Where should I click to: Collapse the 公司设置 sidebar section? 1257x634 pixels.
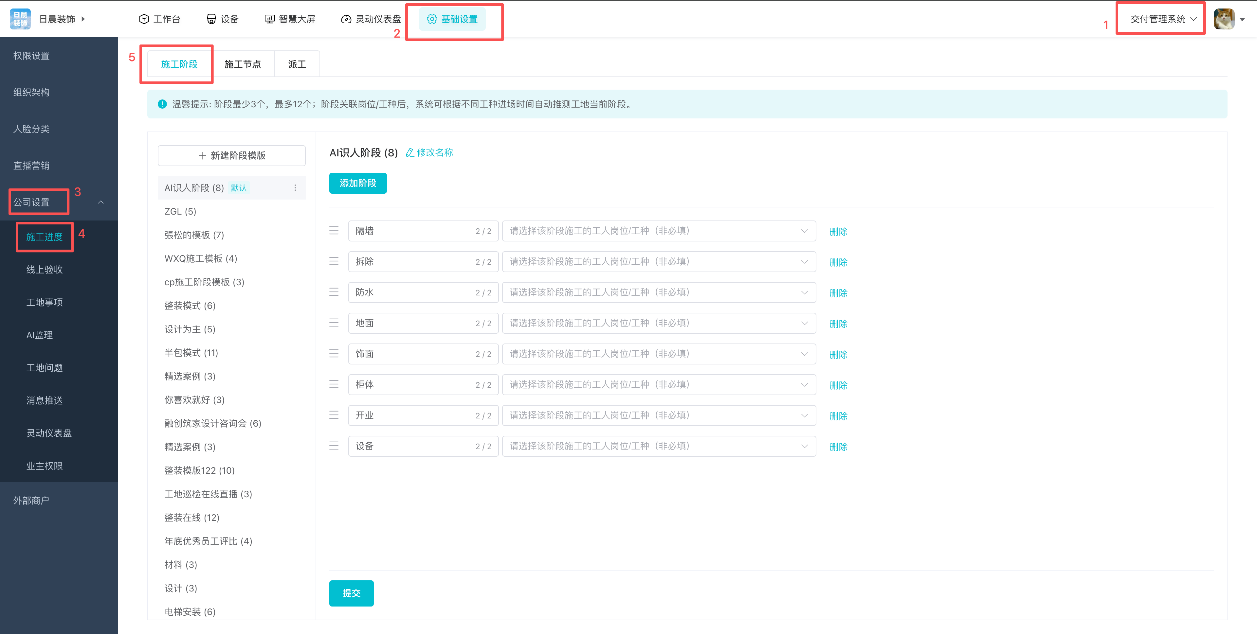click(101, 202)
